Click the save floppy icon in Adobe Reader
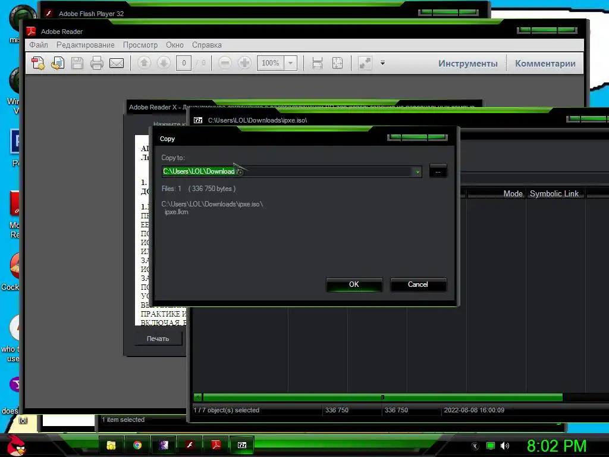 pos(77,63)
